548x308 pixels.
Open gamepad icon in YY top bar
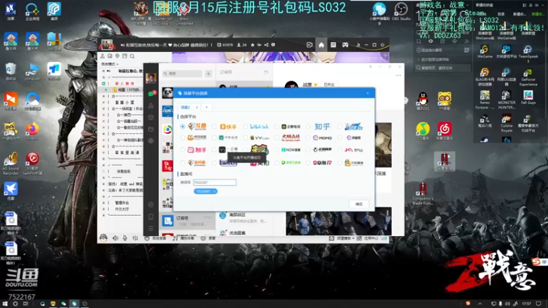coord(345,44)
